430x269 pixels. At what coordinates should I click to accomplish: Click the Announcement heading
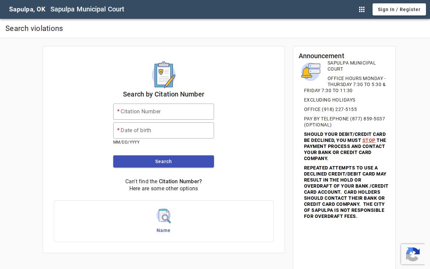(321, 56)
